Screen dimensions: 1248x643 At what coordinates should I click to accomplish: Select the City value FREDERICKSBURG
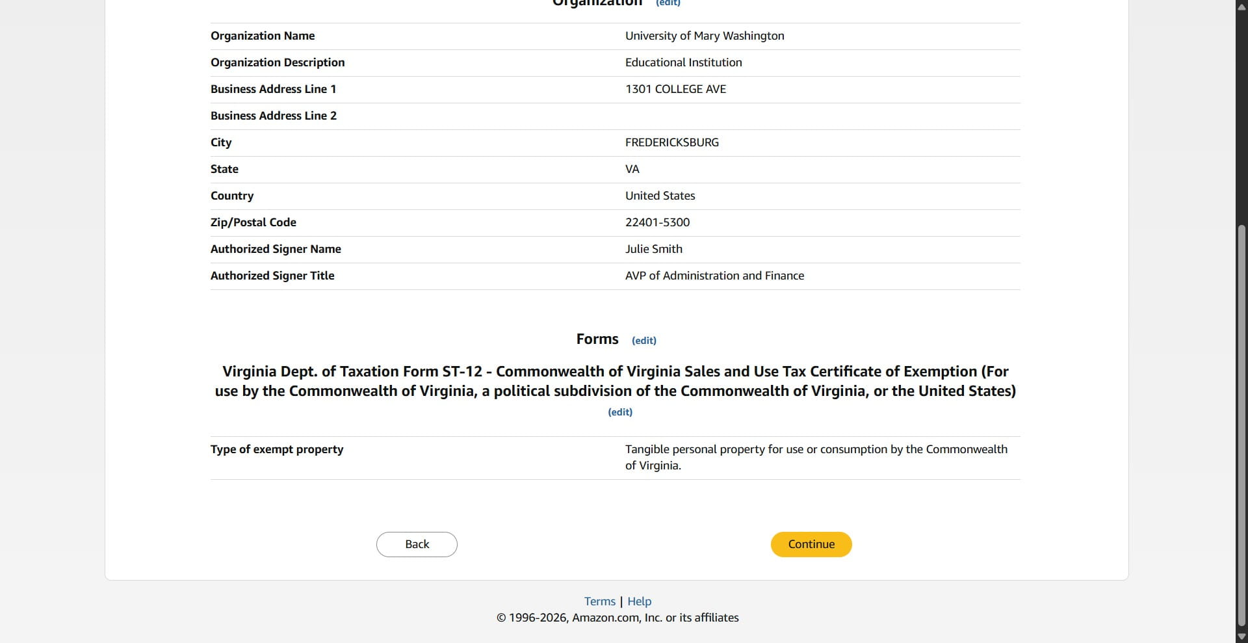[671, 142]
